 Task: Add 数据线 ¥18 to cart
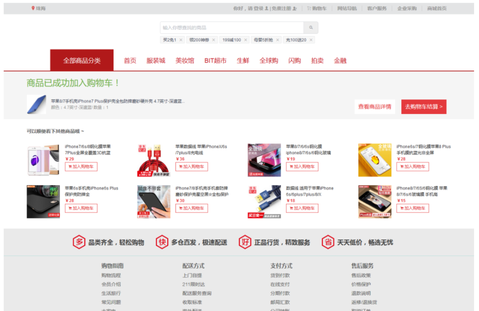(x=302, y=209)
